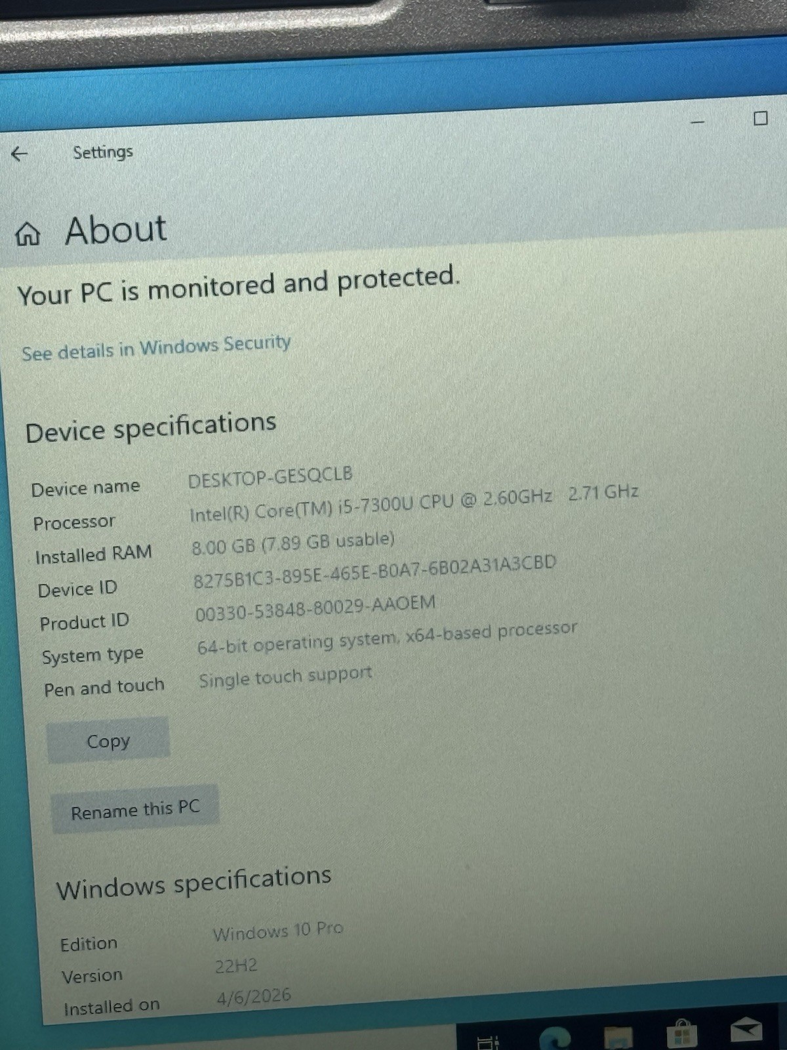Click the Device specifications heading
The height and width of the screenshot is (1050, 787).
151,427
